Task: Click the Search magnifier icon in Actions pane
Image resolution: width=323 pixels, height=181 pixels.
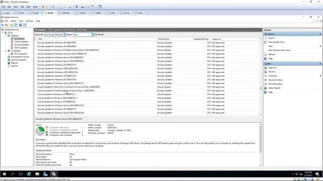Action: [x=265, y=38]
